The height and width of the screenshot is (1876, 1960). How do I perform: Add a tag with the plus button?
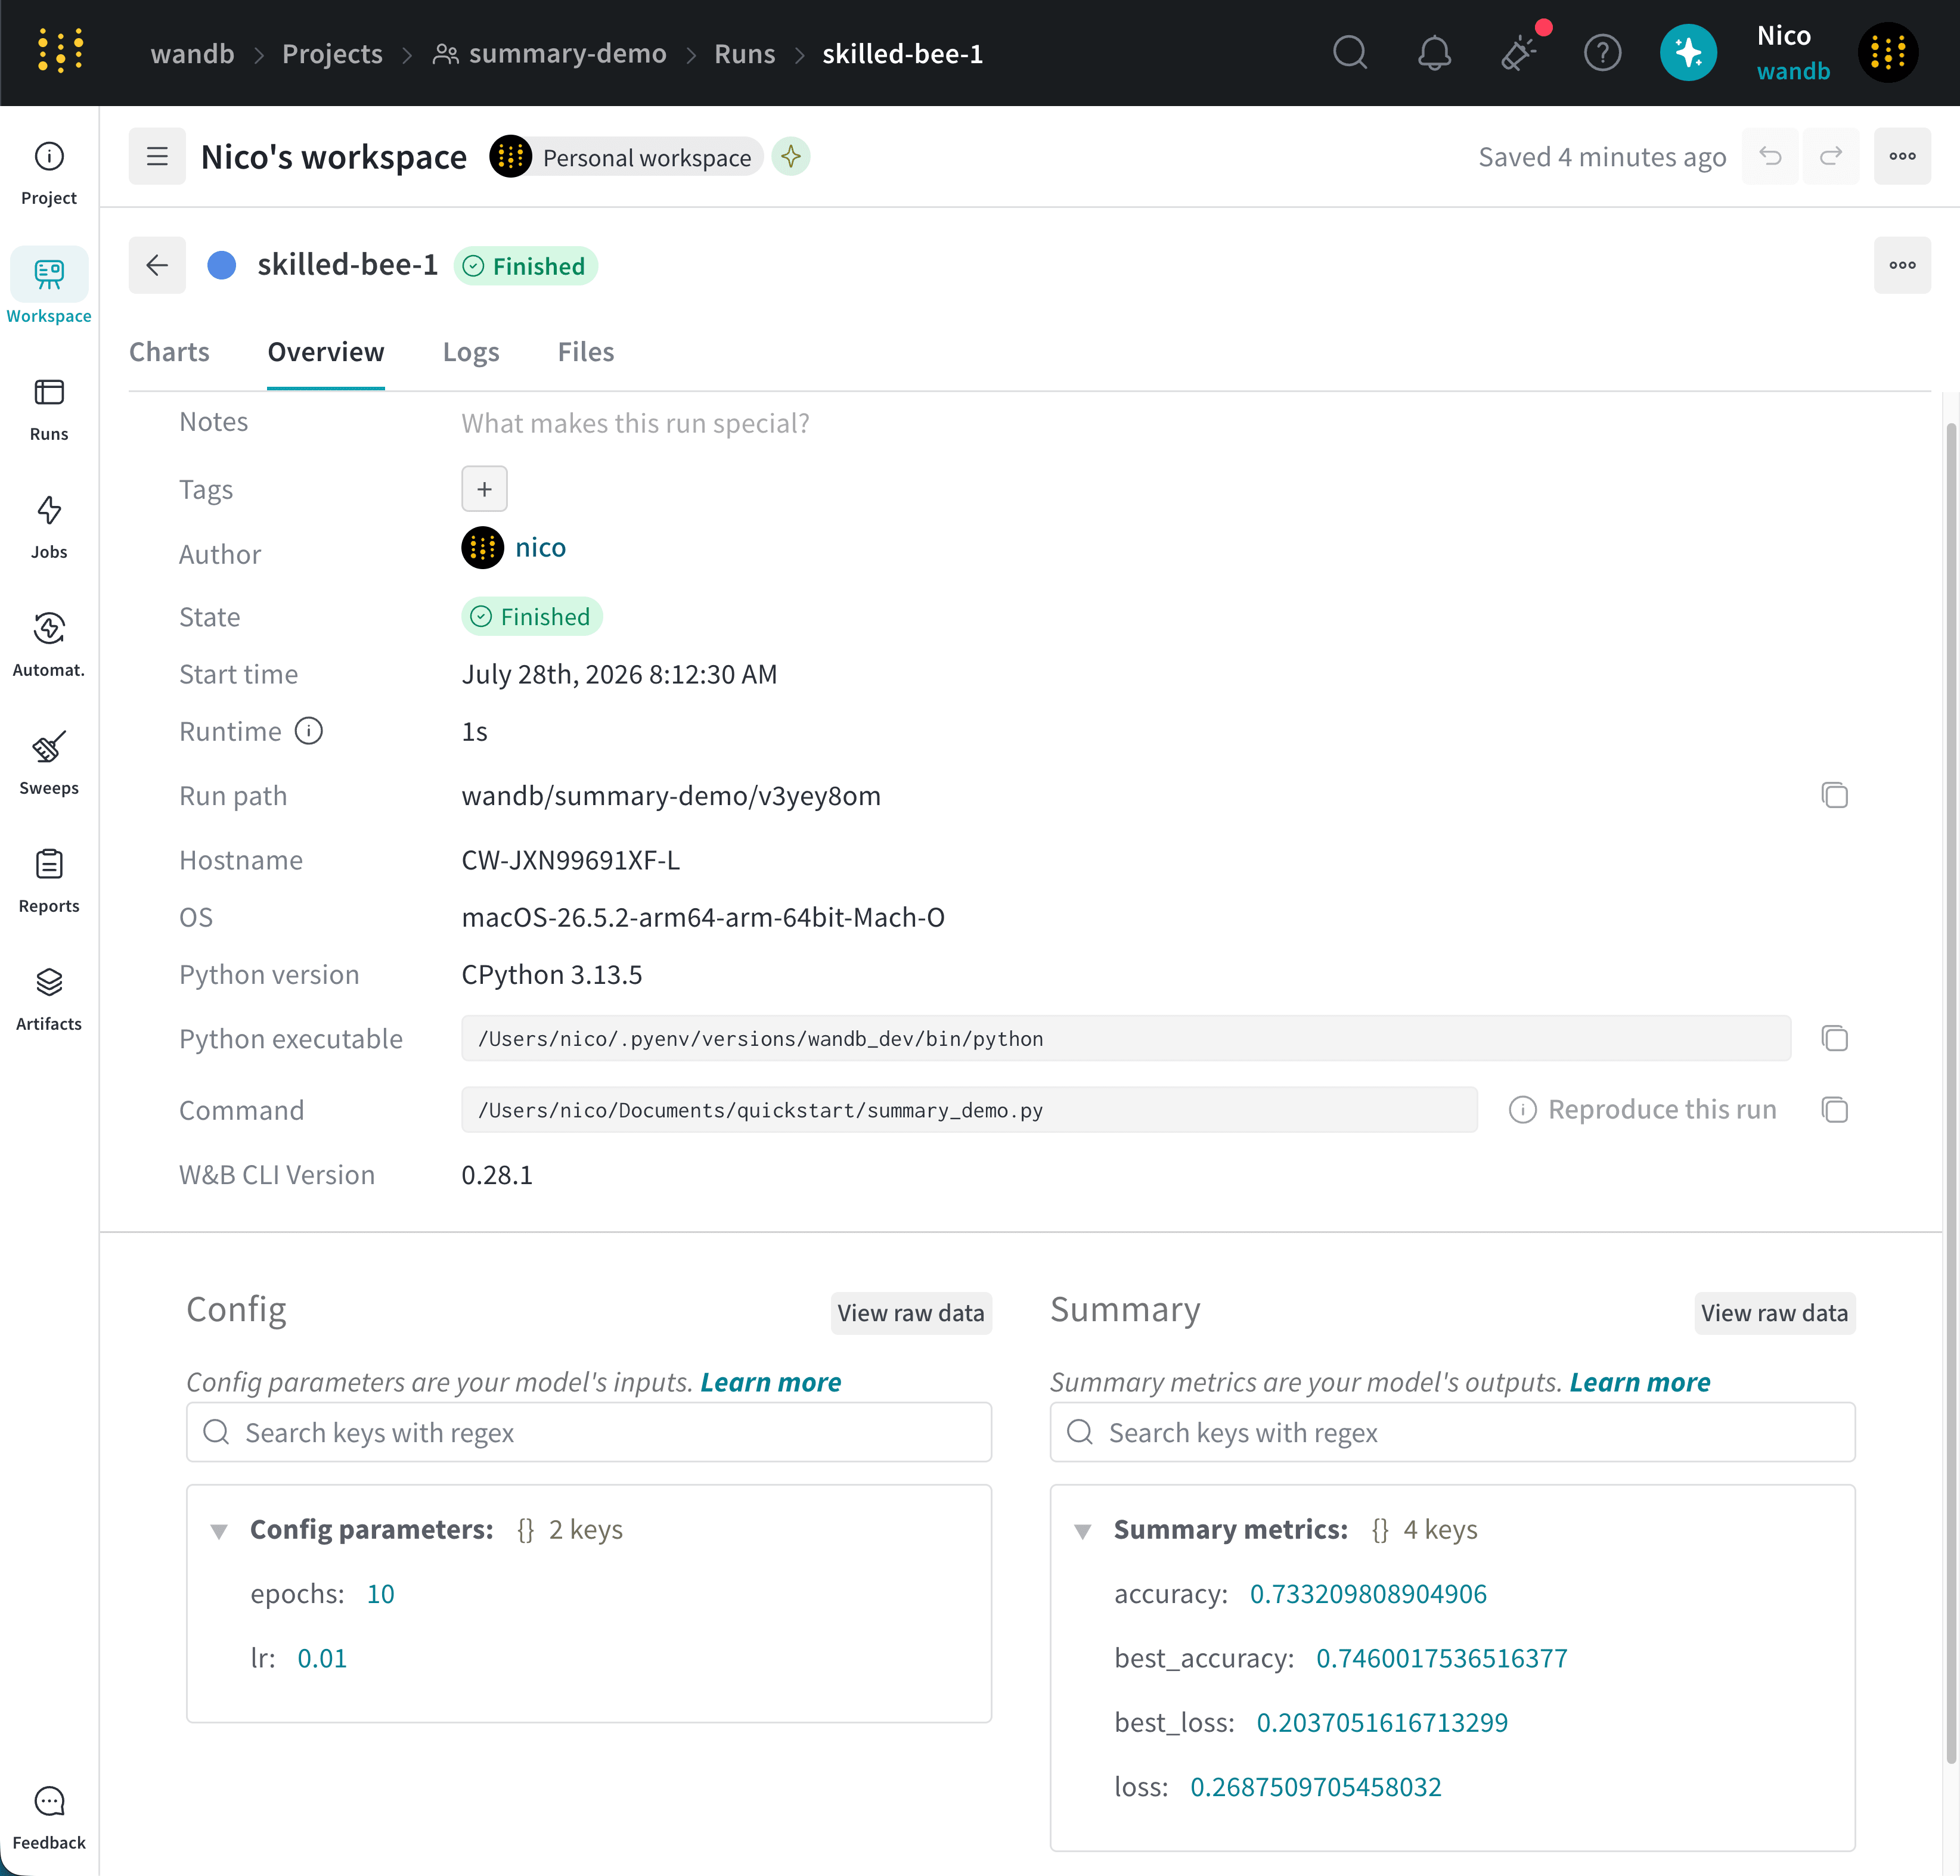click(x=484, y=489)
